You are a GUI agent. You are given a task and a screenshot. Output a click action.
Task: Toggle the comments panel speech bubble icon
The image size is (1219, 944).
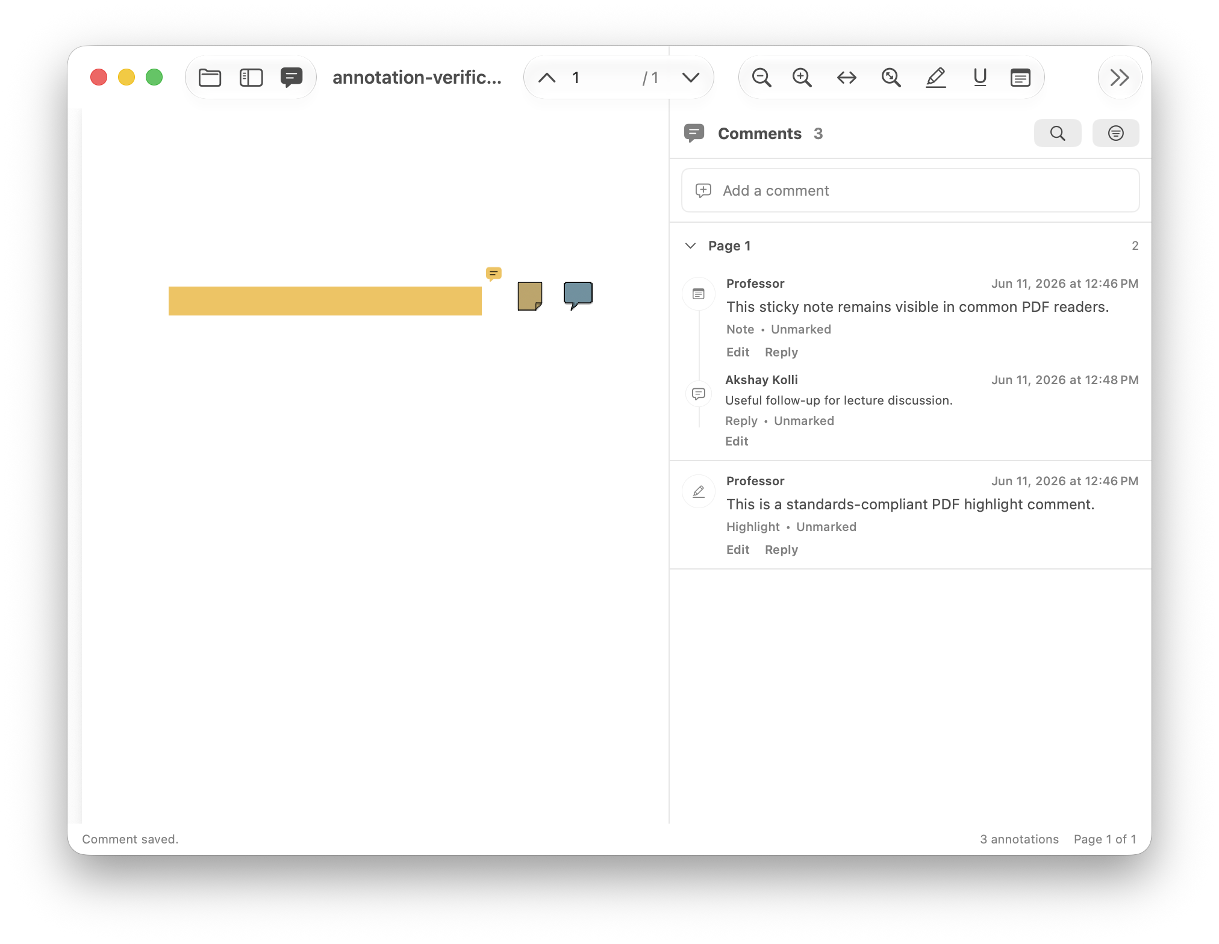(291, 78)
